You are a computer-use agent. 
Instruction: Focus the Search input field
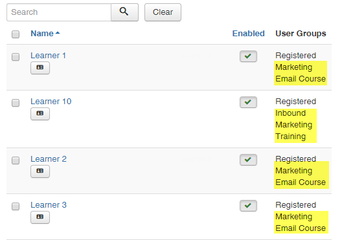pyautogui.click(x=59, y=12)
